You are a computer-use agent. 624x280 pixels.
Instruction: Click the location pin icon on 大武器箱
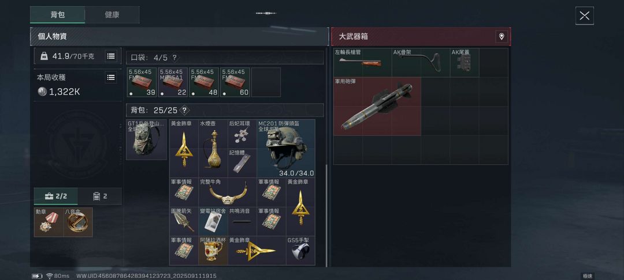pos(501,37)
